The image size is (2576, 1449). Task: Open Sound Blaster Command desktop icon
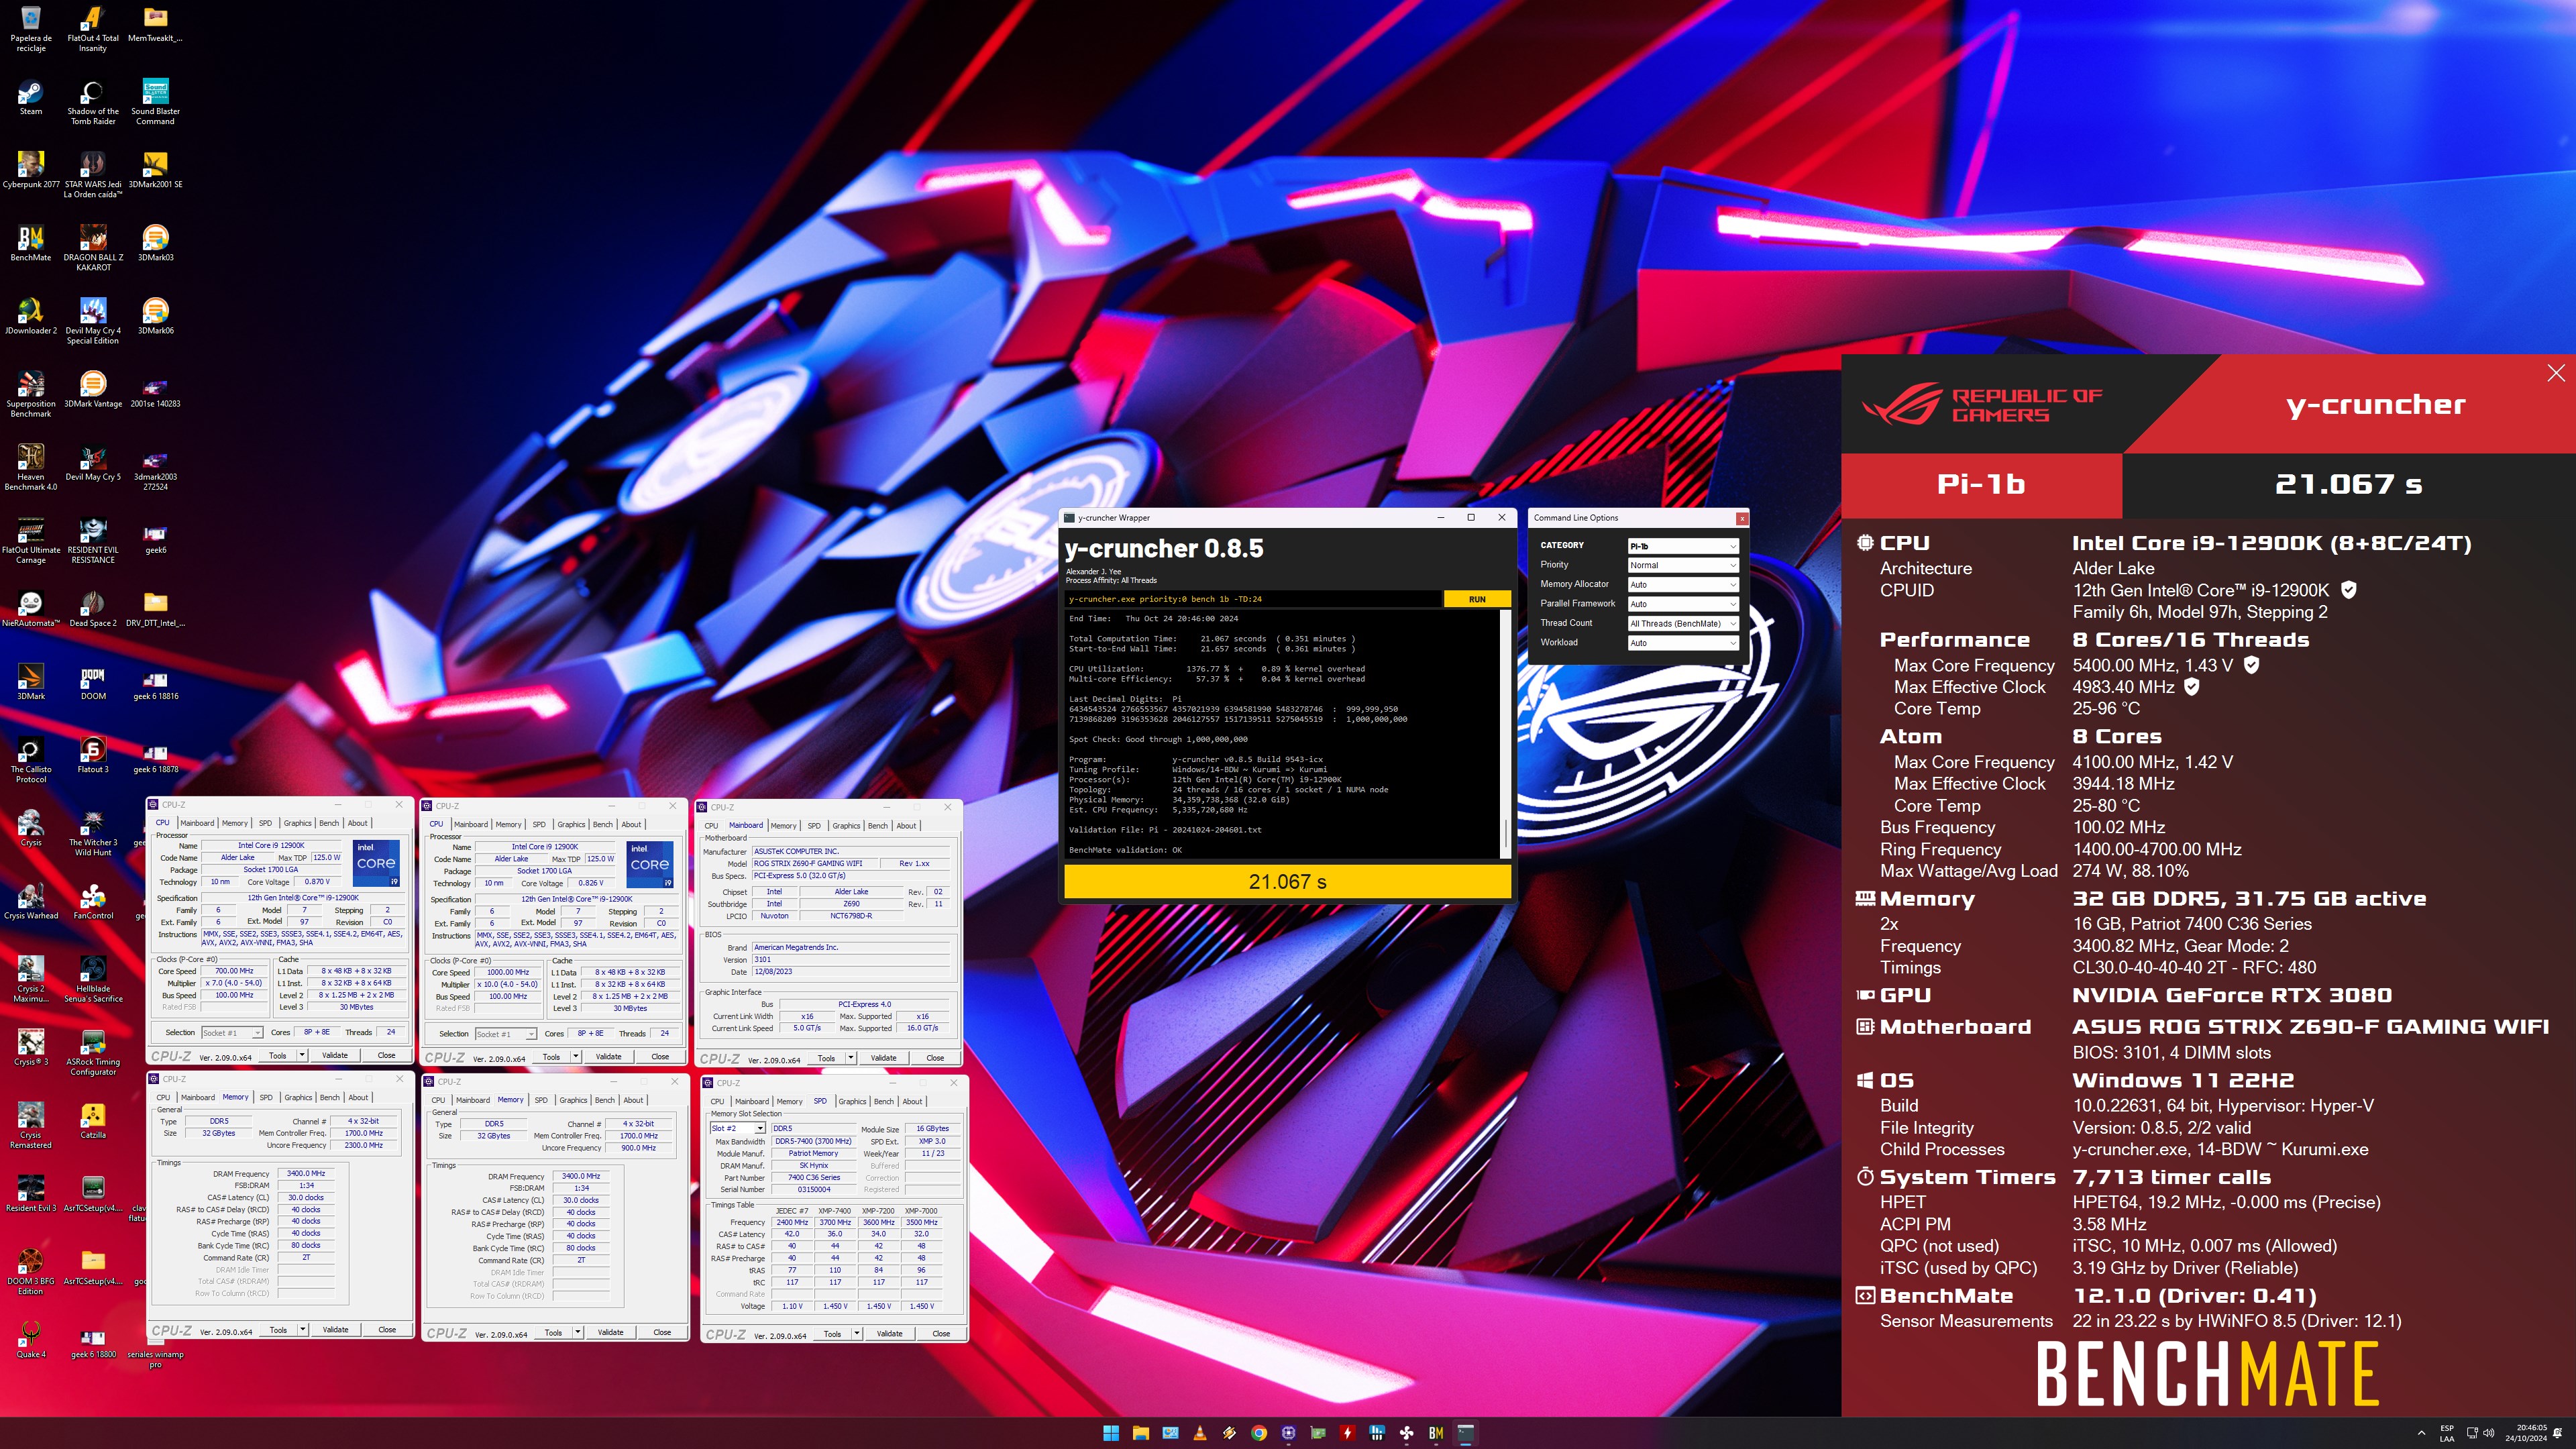pyautogui.click(x=155, y=102)
